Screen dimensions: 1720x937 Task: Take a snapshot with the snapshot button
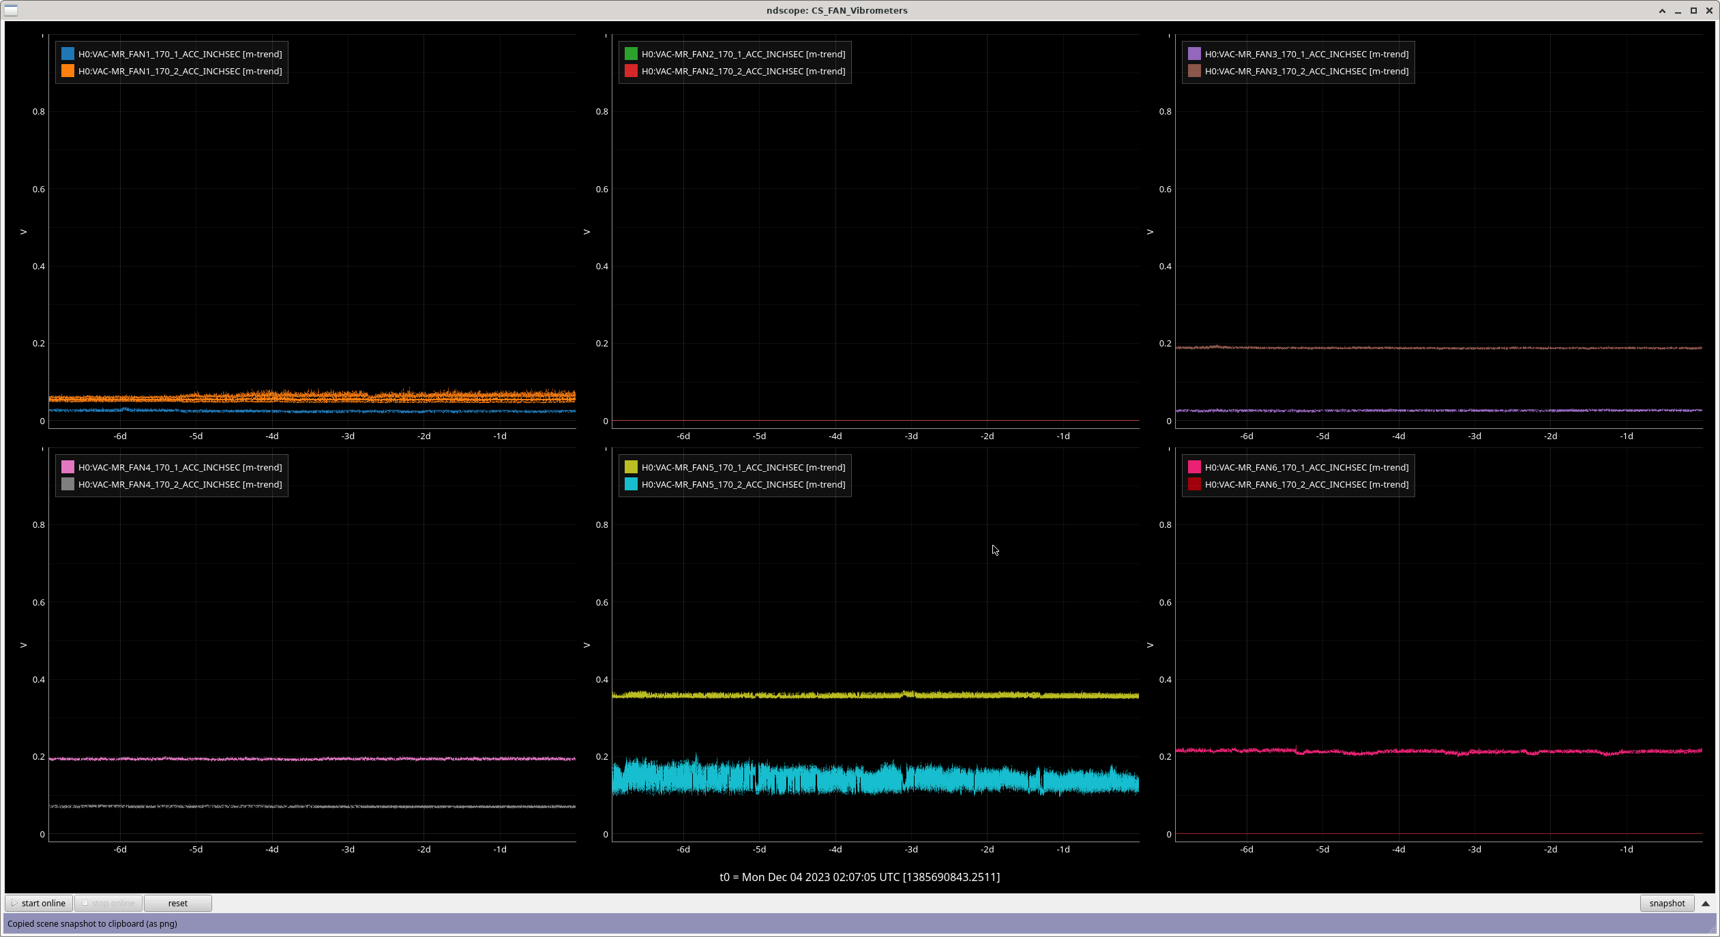pyautogui.click(x=1666, y=903)
